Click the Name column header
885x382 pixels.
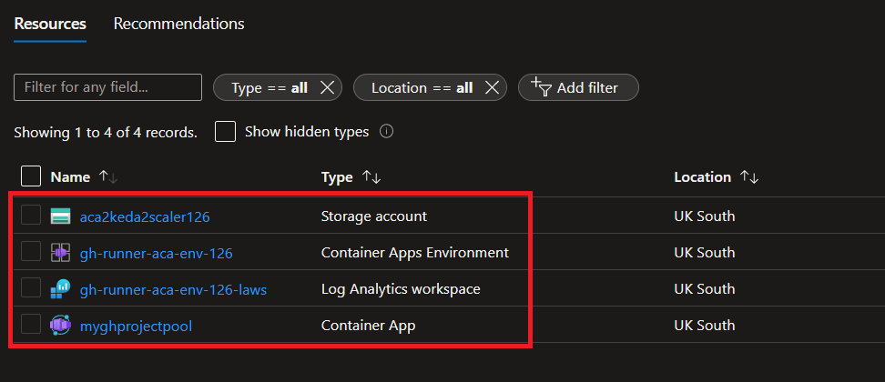coord(70,177)
